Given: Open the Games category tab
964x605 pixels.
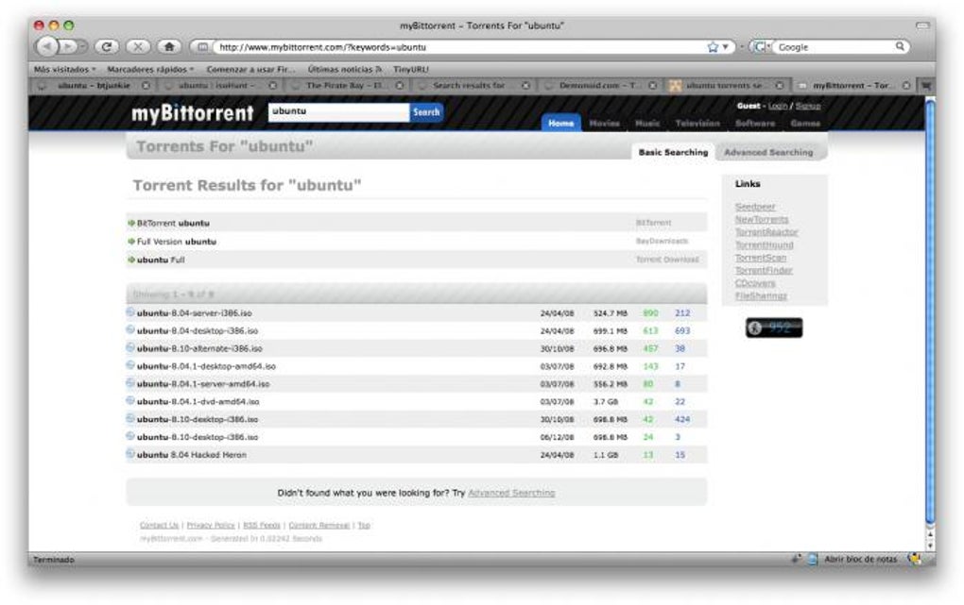Looking at the screenshot, I should (x=805, y=124).
